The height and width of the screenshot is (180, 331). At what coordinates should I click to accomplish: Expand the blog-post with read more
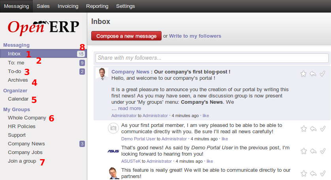pyautogui.click(x=129, y=108)
